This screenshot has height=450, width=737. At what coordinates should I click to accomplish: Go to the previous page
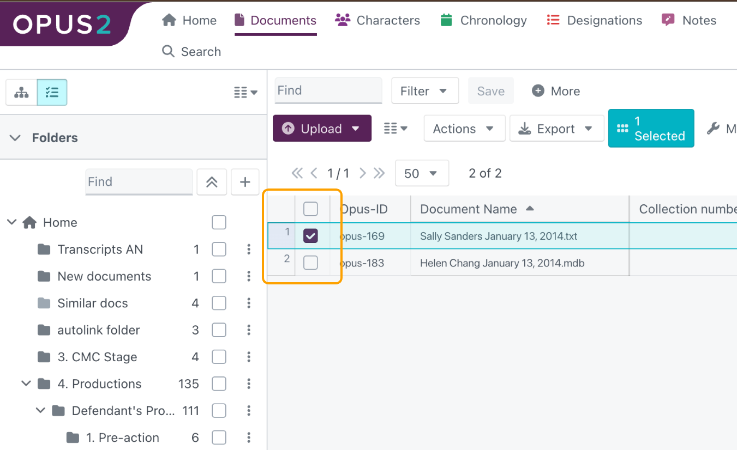point(314,173)
